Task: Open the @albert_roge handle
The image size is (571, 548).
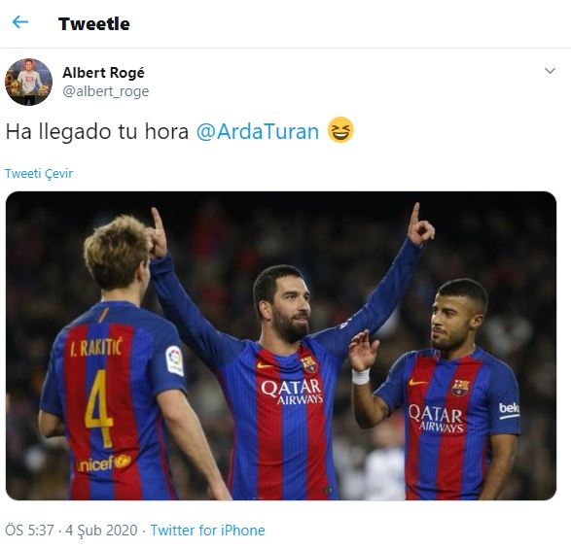Action: (x=106, y=91)
